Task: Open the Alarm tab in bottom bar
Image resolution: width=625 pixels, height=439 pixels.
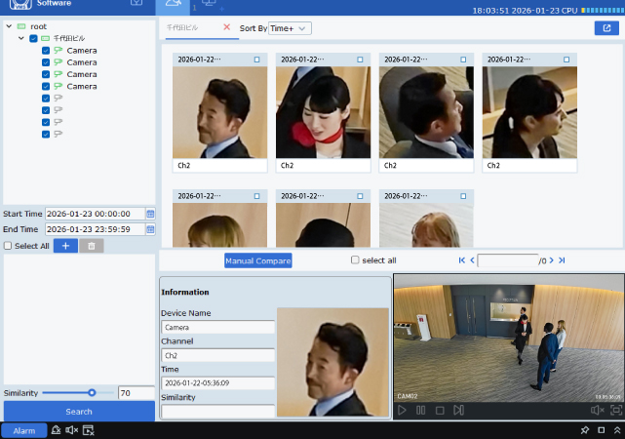Action: (23, 430)
